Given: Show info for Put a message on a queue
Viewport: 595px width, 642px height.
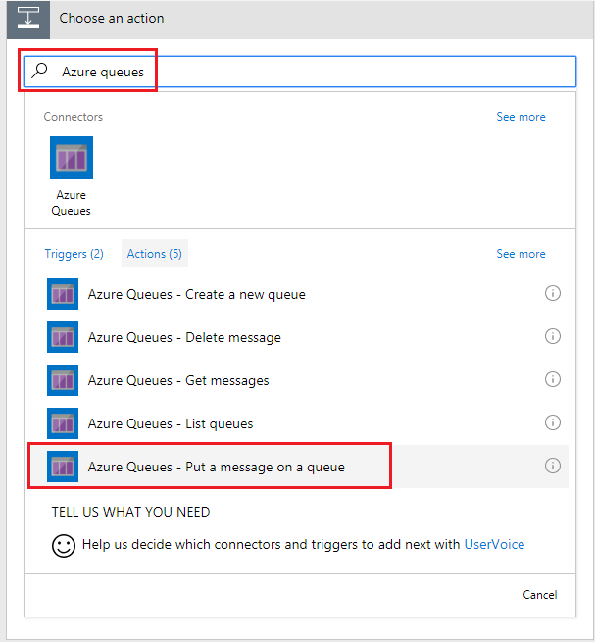Looking at the screenshot, I should tap(553, 466).
